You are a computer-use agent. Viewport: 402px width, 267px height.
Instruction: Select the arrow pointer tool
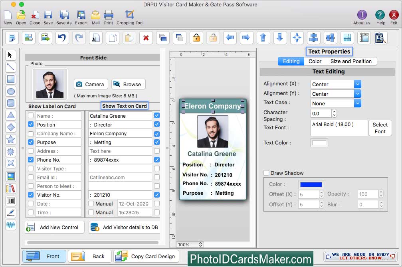click(10, 55)
